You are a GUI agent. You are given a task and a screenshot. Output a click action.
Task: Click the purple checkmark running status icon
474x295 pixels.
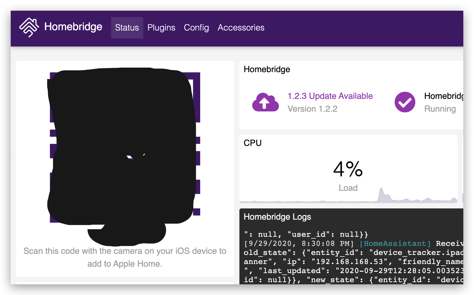405,102
